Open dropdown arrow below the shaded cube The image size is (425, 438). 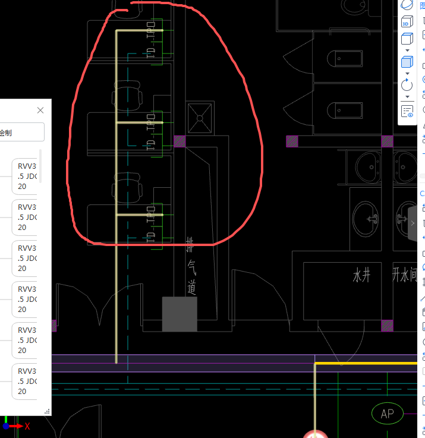click(407, 74)
